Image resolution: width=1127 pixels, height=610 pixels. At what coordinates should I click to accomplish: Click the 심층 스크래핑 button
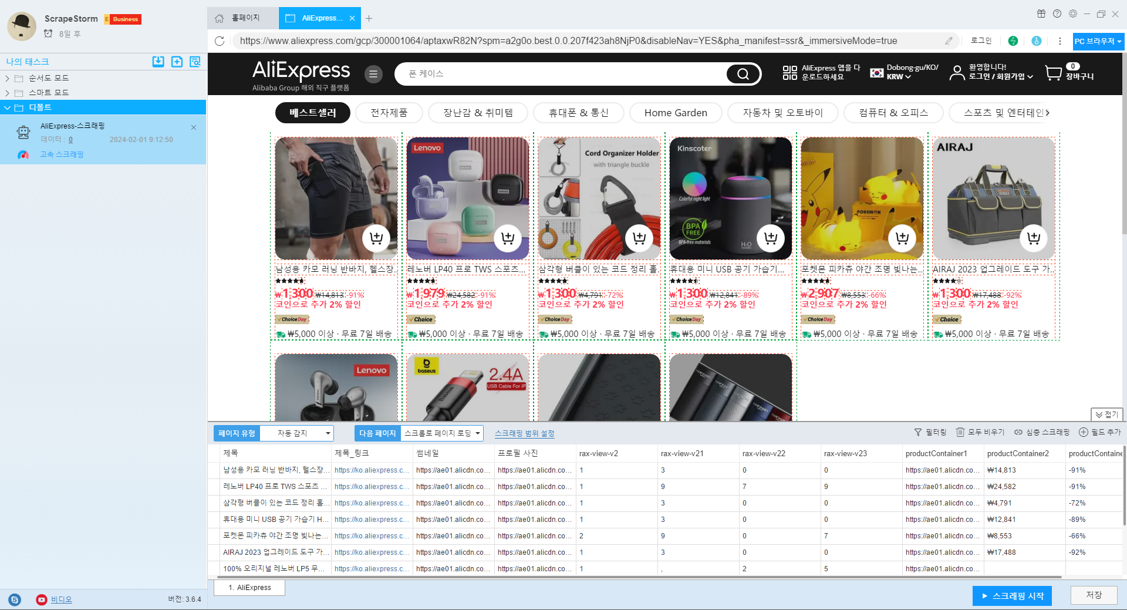pyautogui.click(x=1042, y=432)
